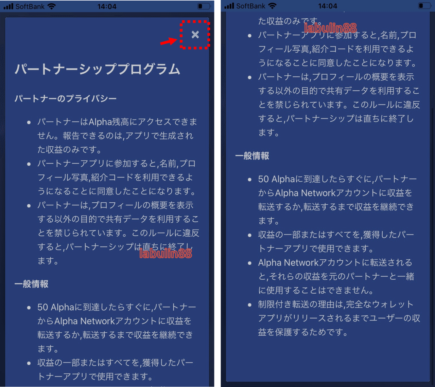Tap the battery icon in right screenshot
The height and width of the screenshot is (387, 435).
(x=424, y=6)
